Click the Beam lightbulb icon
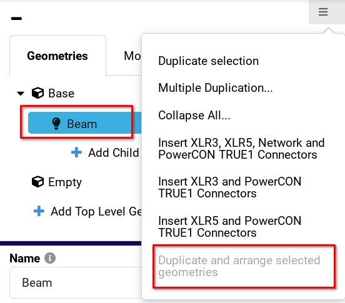 56,123
